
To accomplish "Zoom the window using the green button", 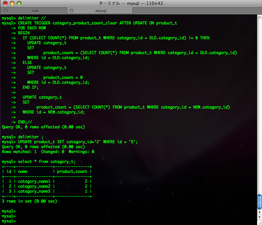I will tap(19, 3).
